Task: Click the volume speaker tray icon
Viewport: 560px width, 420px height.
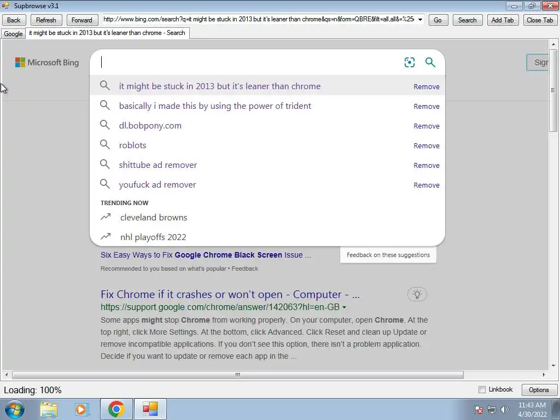Action: point(504,410)
